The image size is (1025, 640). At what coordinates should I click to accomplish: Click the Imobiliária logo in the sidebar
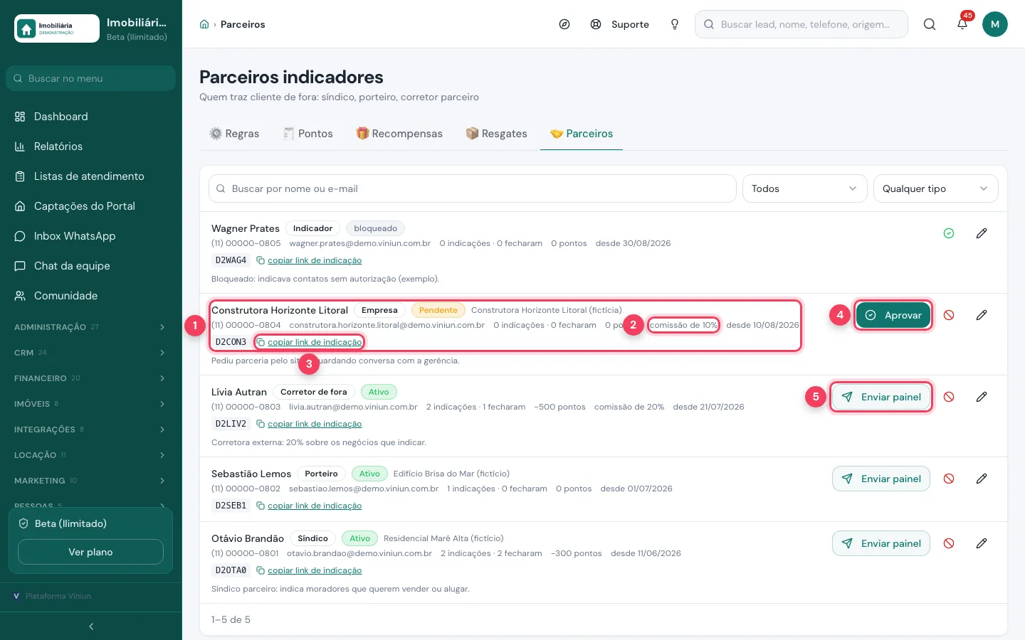[57, 28]
